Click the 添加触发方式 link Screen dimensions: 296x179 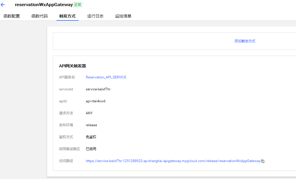[245, 41]
